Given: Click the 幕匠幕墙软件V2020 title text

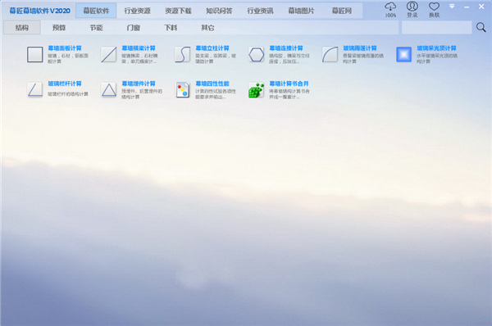Looking at the screenshot, I should pos(39,11).
